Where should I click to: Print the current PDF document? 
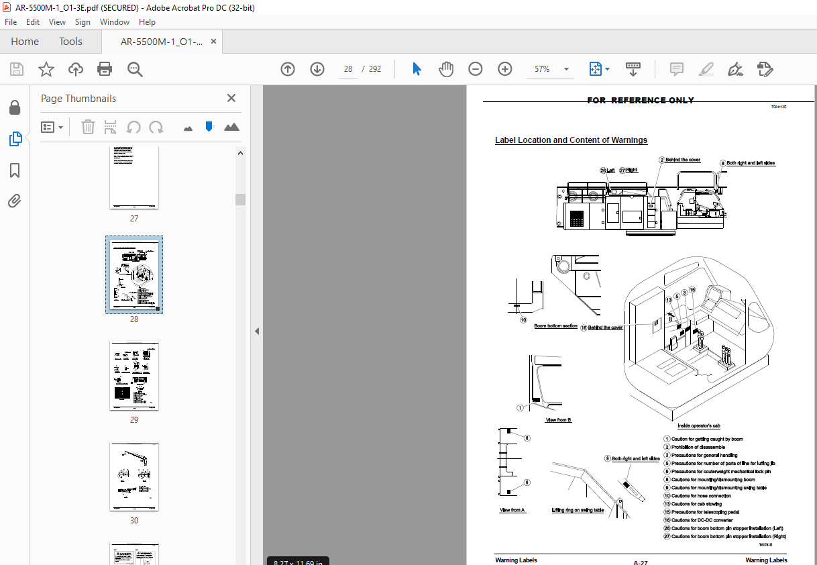pos(105,69)
